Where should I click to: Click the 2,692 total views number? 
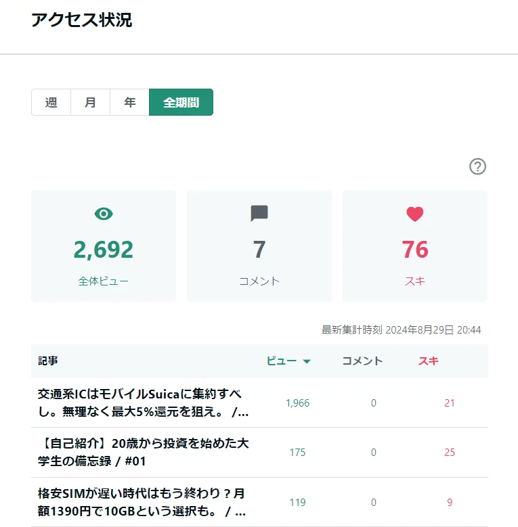(x=104, y=250)
